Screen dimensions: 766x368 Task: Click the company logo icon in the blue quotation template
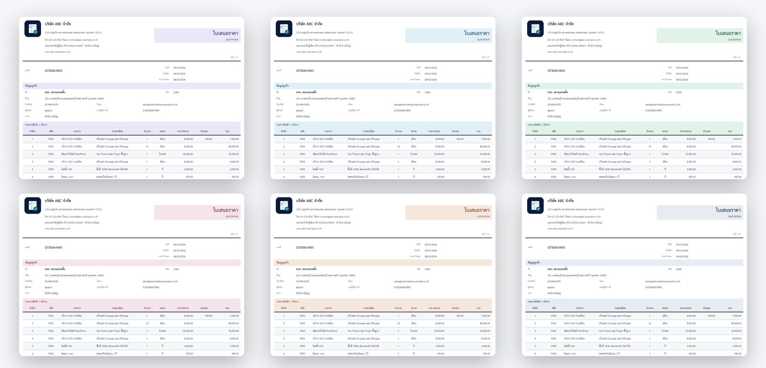pyautogui.click(x=284, y=29)
